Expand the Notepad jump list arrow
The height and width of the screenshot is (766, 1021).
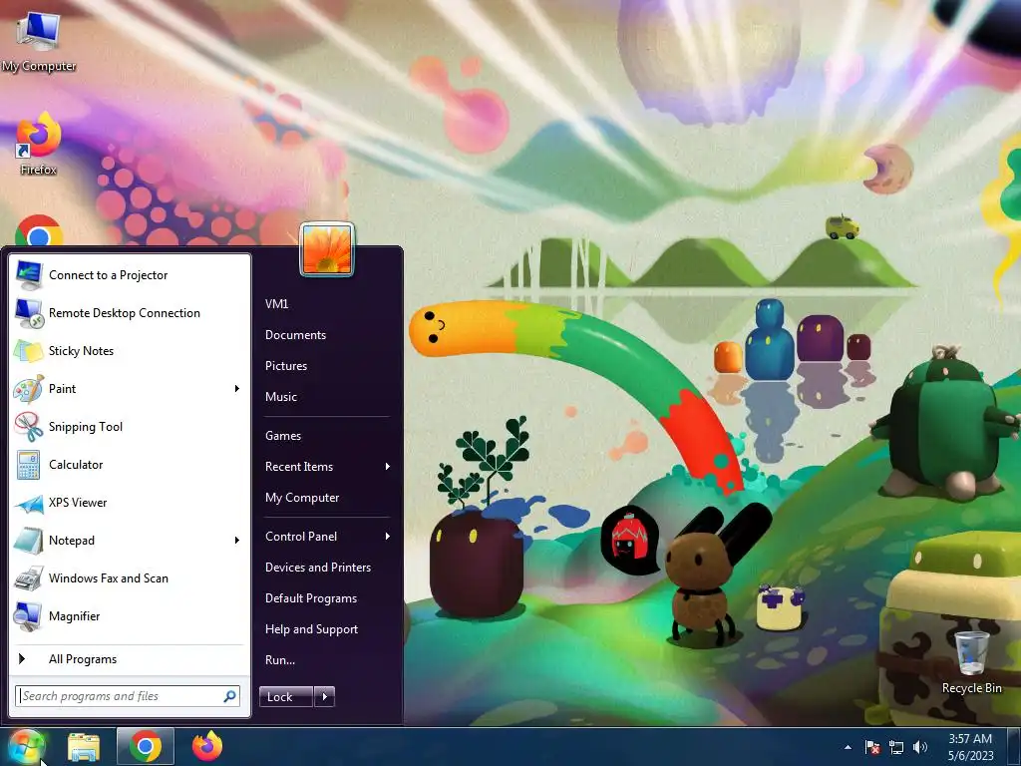click(237, 541)
